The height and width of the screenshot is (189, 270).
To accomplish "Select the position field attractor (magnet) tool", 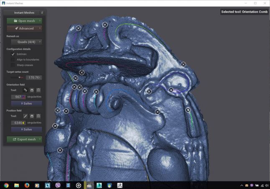I will (32, 116).
